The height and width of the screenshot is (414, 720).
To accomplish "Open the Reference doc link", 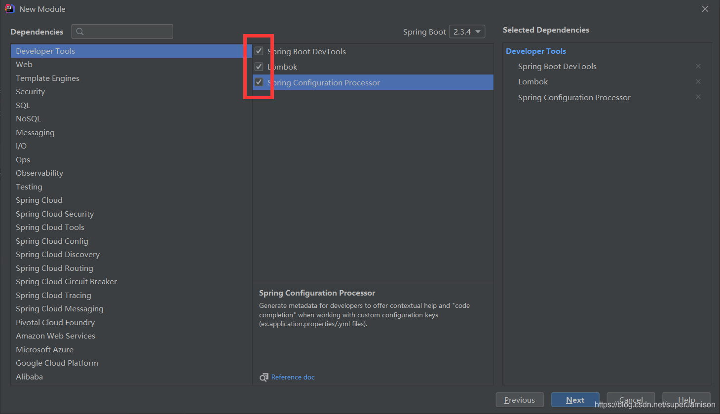I will 293,377.
